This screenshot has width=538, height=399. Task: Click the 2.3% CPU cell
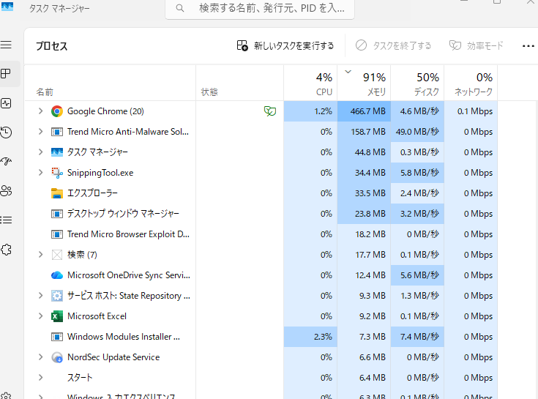[310, 337]
